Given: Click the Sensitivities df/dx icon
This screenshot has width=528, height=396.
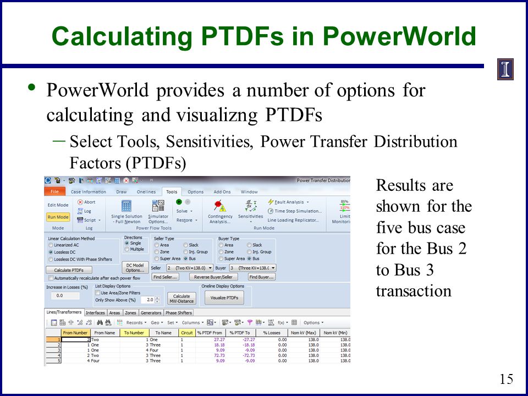Looking at the screenshot, I should 250,206.
